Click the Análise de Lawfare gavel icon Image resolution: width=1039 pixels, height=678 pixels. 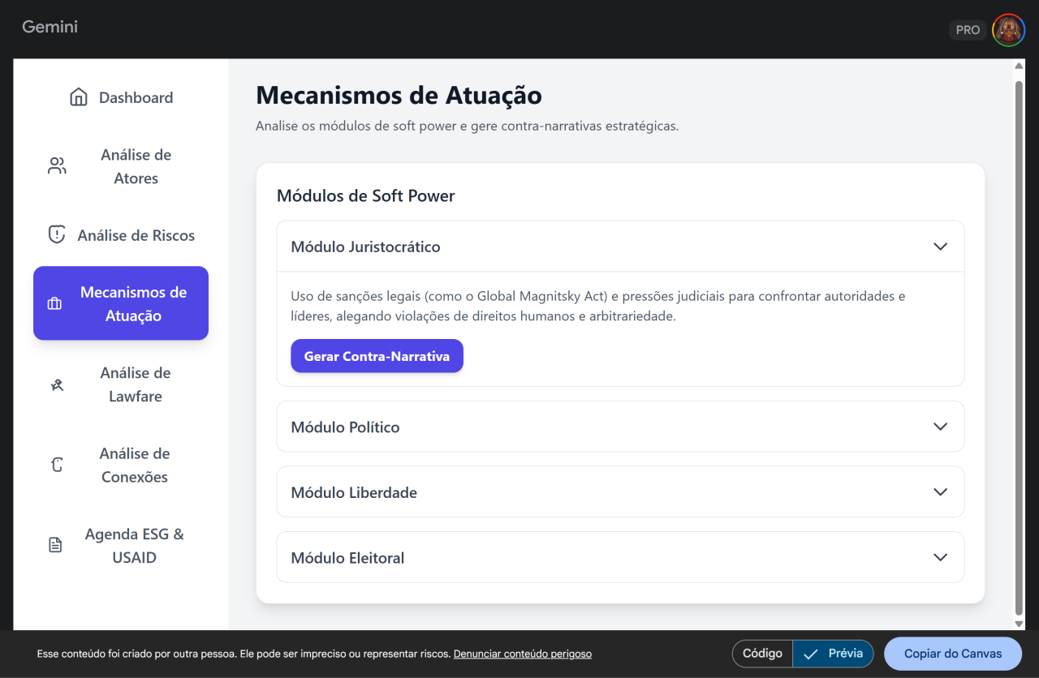tap(57, 385)
